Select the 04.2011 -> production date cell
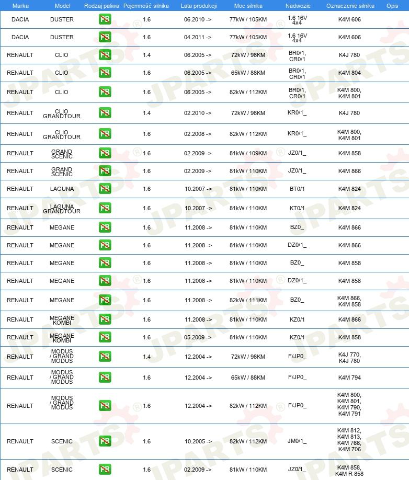Image resolution: width=409 pixels, height=480 pixels. click(198, 37)
